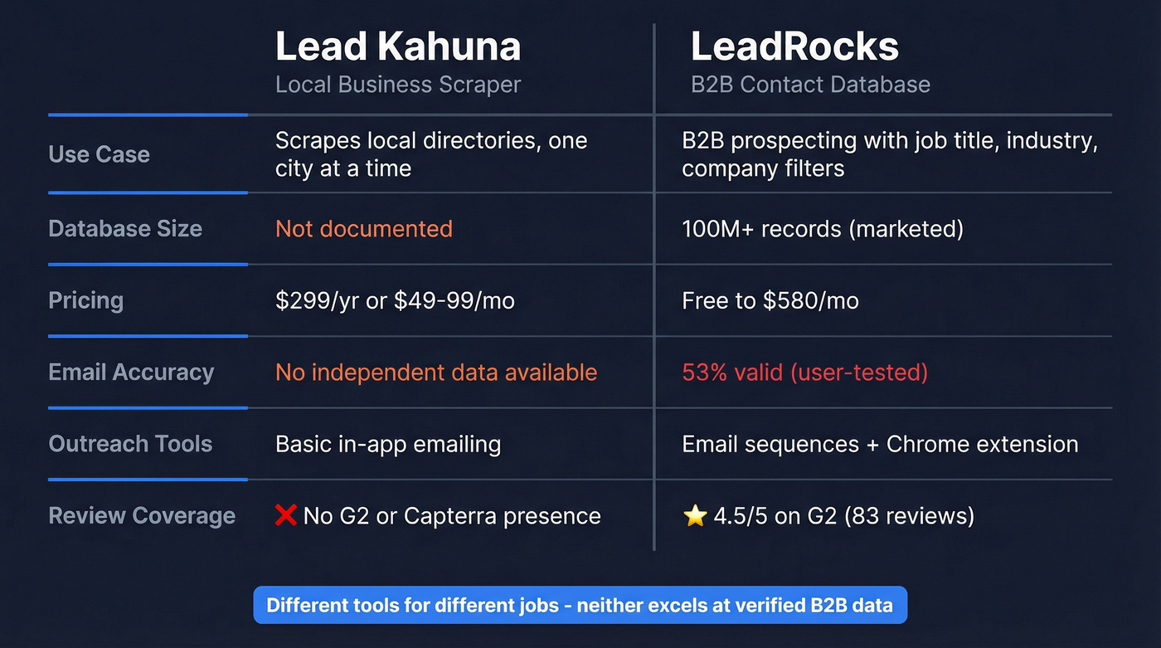The width and height of the screenshot is (1161, 648).
Task: Click the Database Size row label
Action: pyautogui.click(x=125, y=229)
